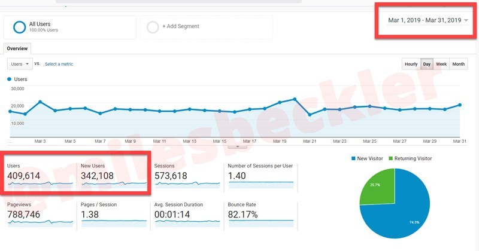Open the date range picker Mar 1 - Mar 31
This screenshot has width=479, height=251.
pyautogui.click(x=428, y=20)
